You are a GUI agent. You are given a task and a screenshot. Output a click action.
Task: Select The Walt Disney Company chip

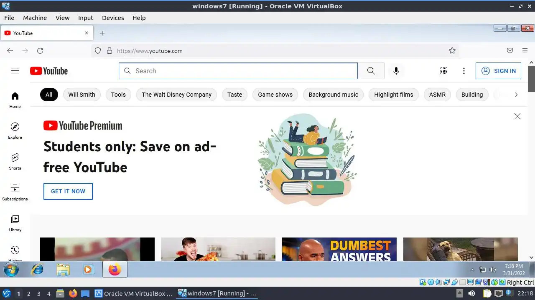click(176, 95)
